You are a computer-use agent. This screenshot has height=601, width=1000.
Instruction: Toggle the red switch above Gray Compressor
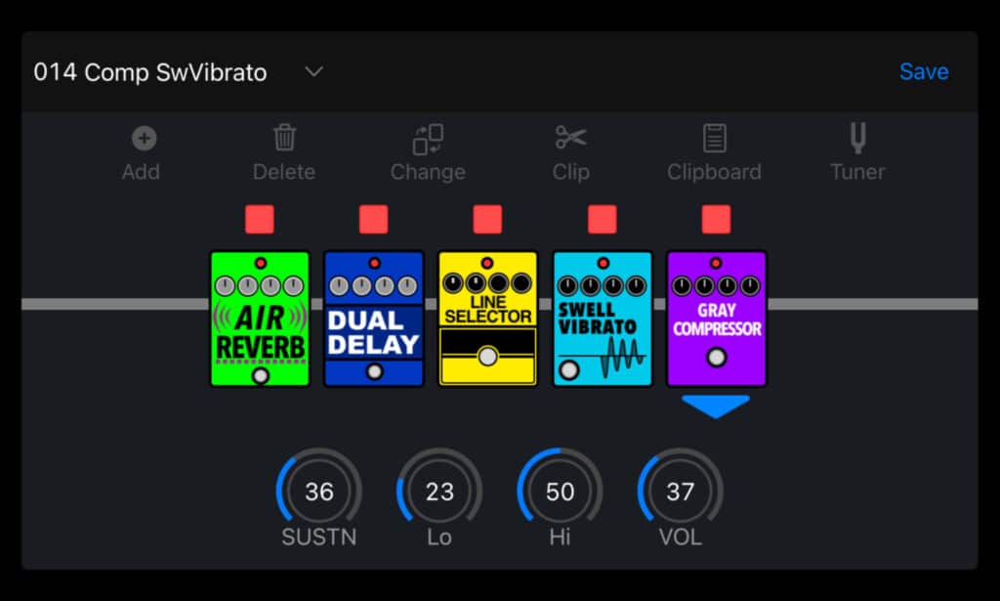(716, 220)
